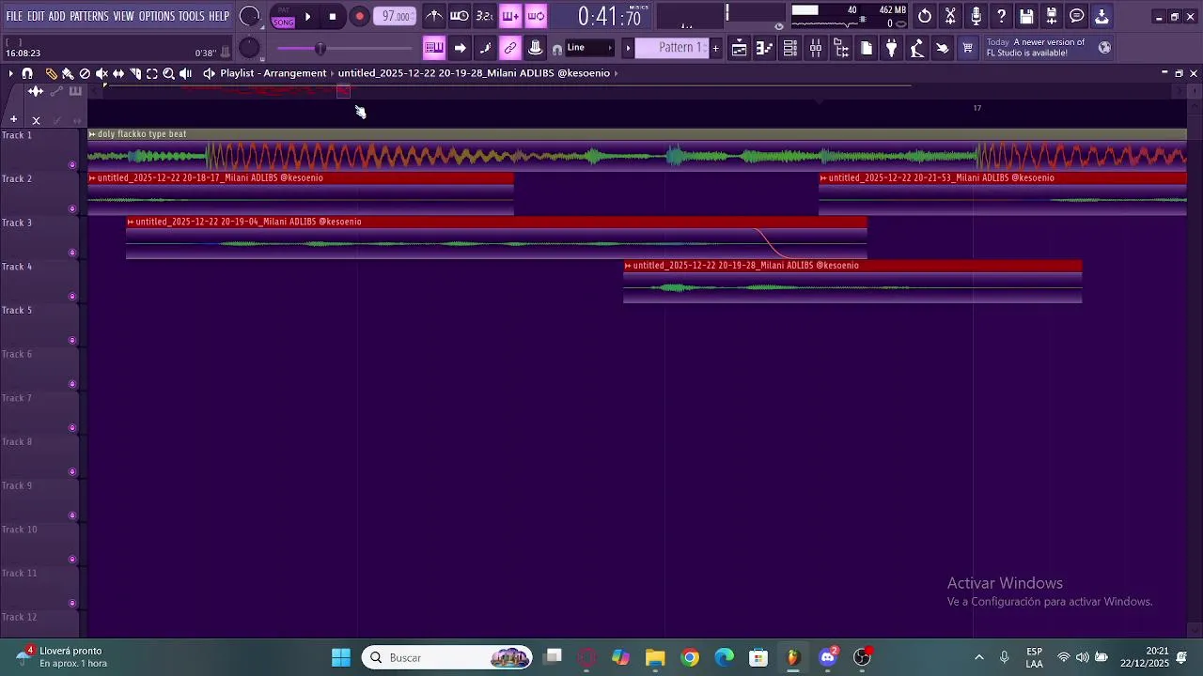The width and height of the screenshot is (1203, 676).
Task: Click the tempo tapper icon
Action: pyautogui.click(x=917, y=48)
